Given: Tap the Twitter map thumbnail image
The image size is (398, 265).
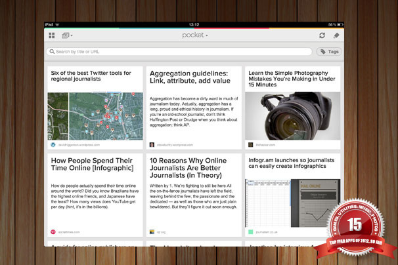Looking at the screenshot, I should (95, 116).
